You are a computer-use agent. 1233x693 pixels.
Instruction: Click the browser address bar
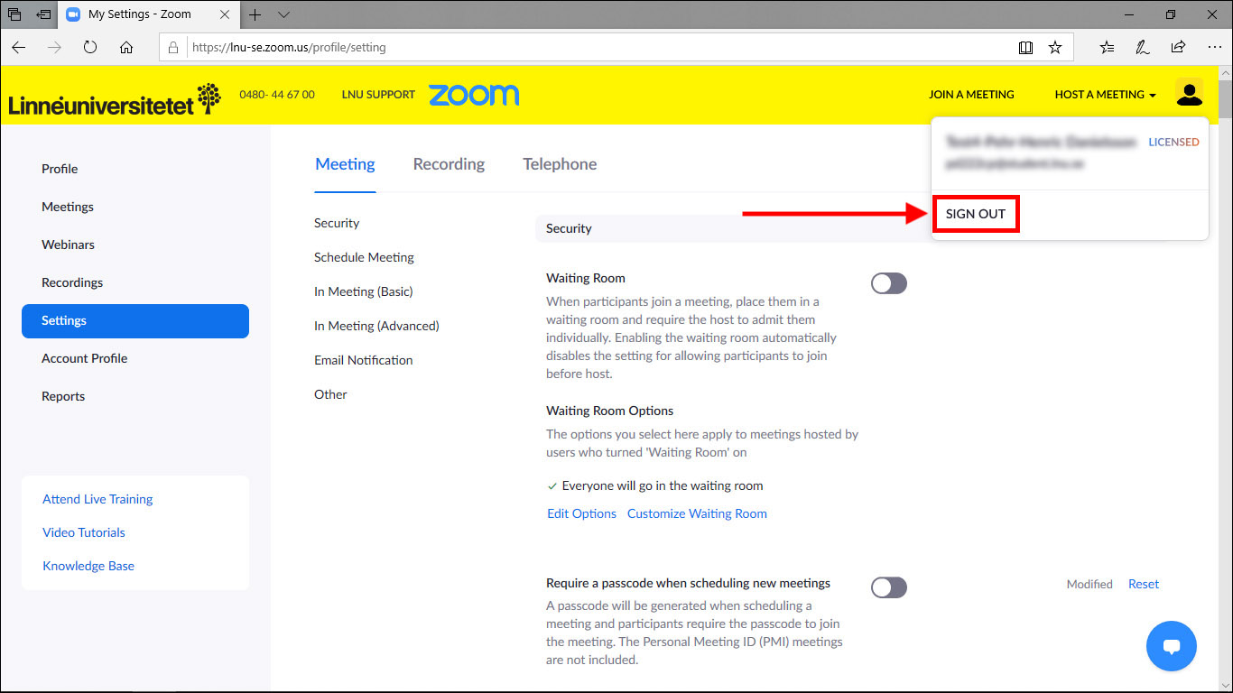pos(596,47)
